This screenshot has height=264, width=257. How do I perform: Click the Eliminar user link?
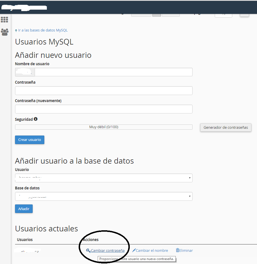tap(186, 251)
